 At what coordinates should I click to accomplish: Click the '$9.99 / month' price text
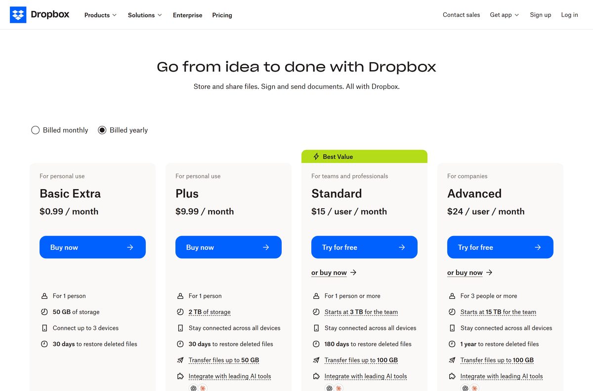click(205, 211)
